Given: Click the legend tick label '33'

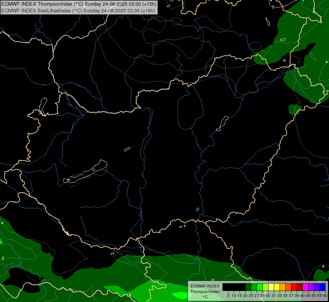Looking at the screenshot, I should (280, 296).
